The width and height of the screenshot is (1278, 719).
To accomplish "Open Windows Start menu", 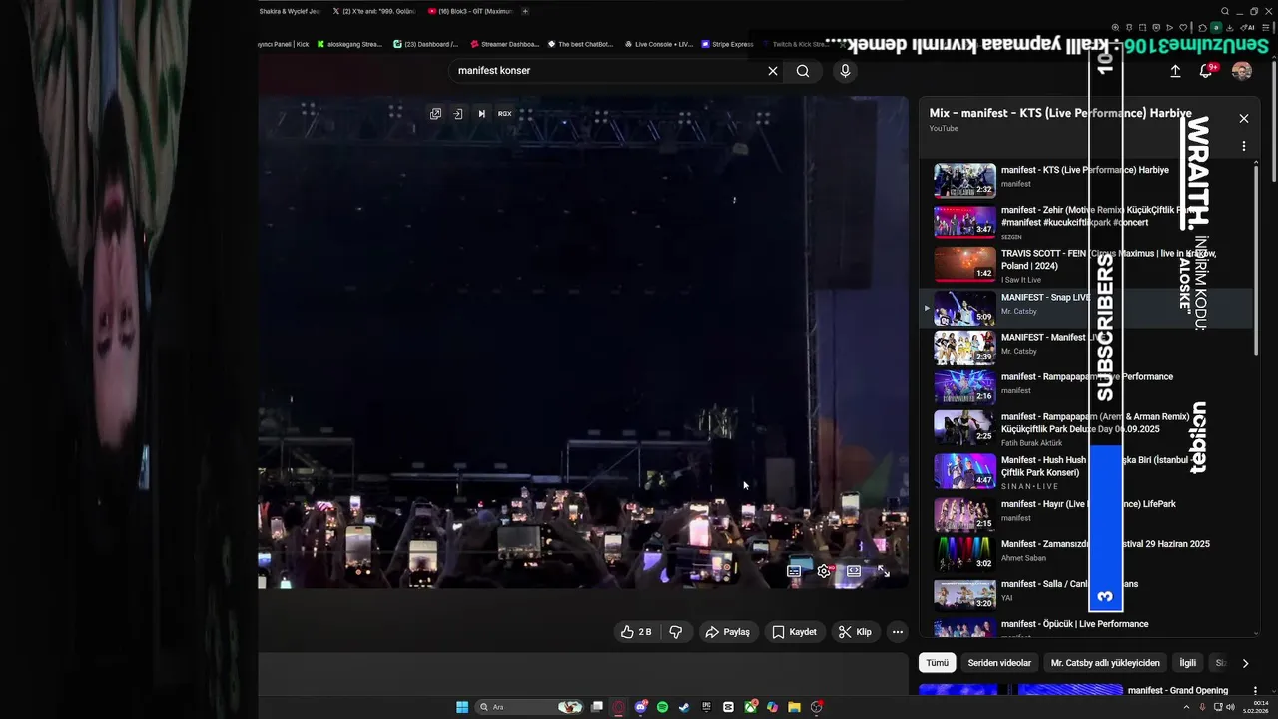I will [x=462, y=707].
